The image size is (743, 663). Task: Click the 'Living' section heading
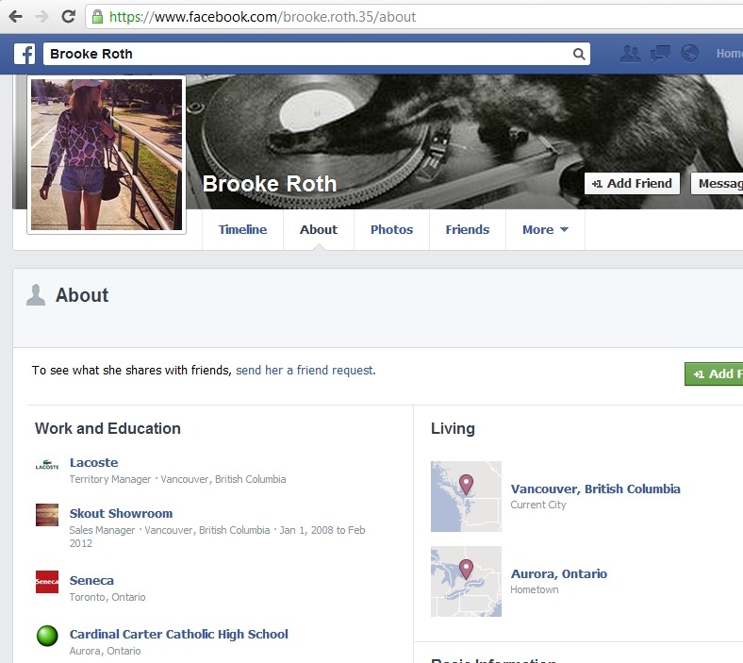(x=453, y=428)
